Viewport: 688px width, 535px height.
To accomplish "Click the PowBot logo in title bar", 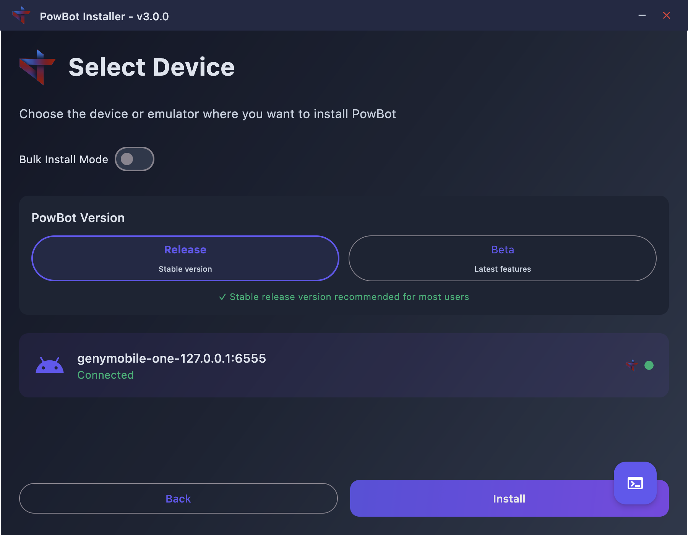I will [x=21, y=15].
